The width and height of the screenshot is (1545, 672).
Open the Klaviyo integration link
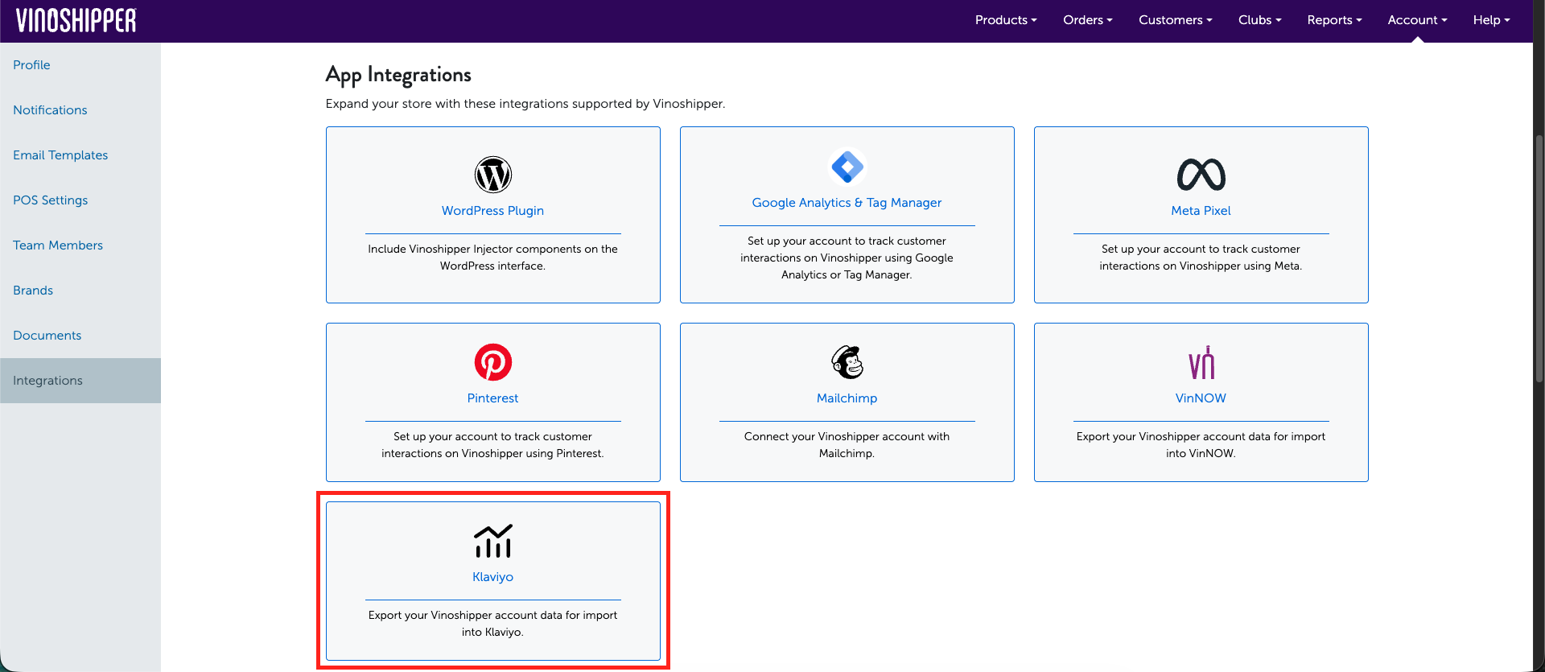tap(492, 577)
